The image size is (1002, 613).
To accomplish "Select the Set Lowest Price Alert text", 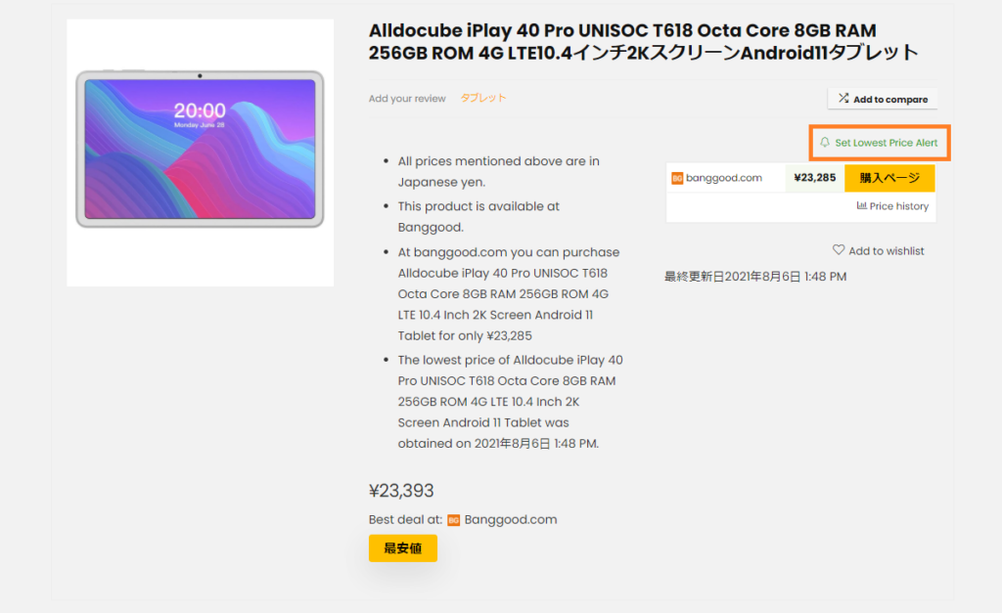I will click(x=887, y=143).
